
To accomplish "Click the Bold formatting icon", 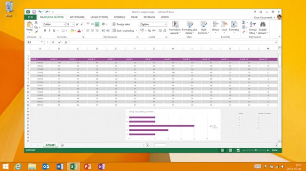I will 45,31.
